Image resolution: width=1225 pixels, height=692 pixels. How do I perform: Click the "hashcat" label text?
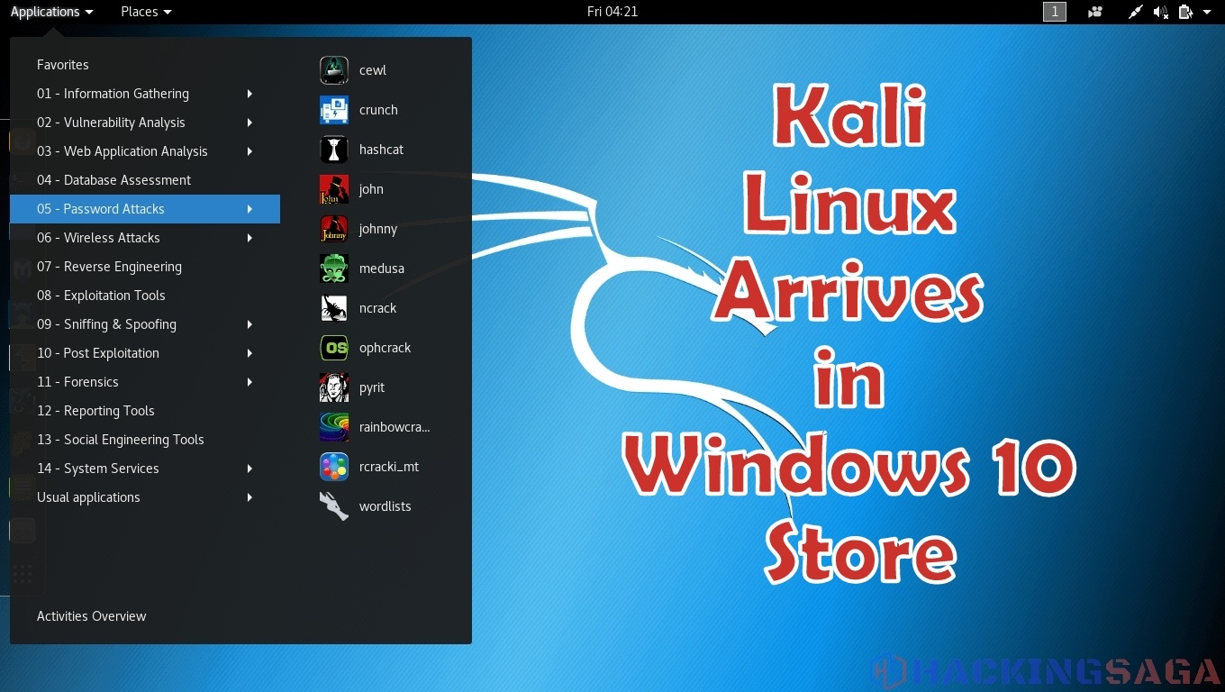pos(381,150)
